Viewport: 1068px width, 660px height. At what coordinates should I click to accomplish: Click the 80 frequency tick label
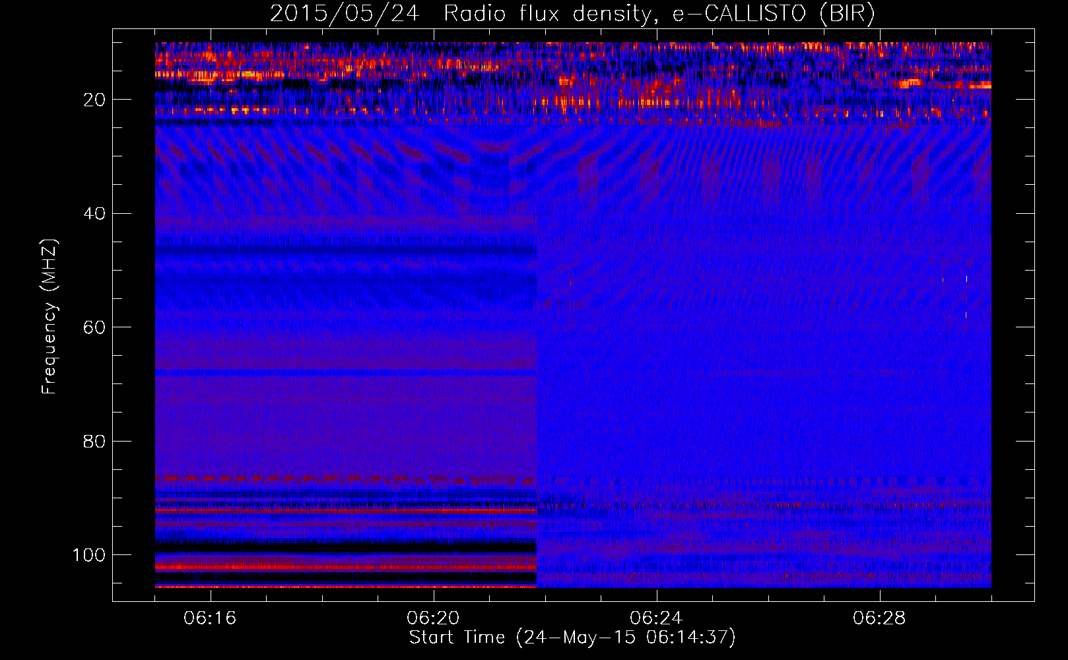pyautogui.click(x=94, y=442)
